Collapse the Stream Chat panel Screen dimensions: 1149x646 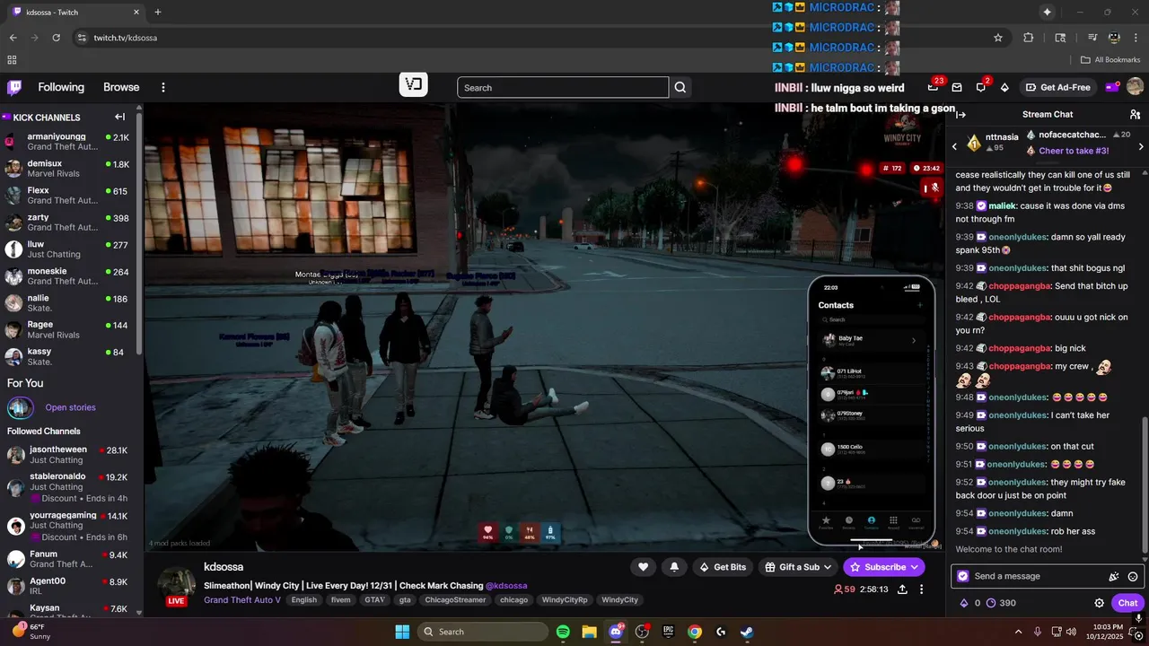click(960, 114)
